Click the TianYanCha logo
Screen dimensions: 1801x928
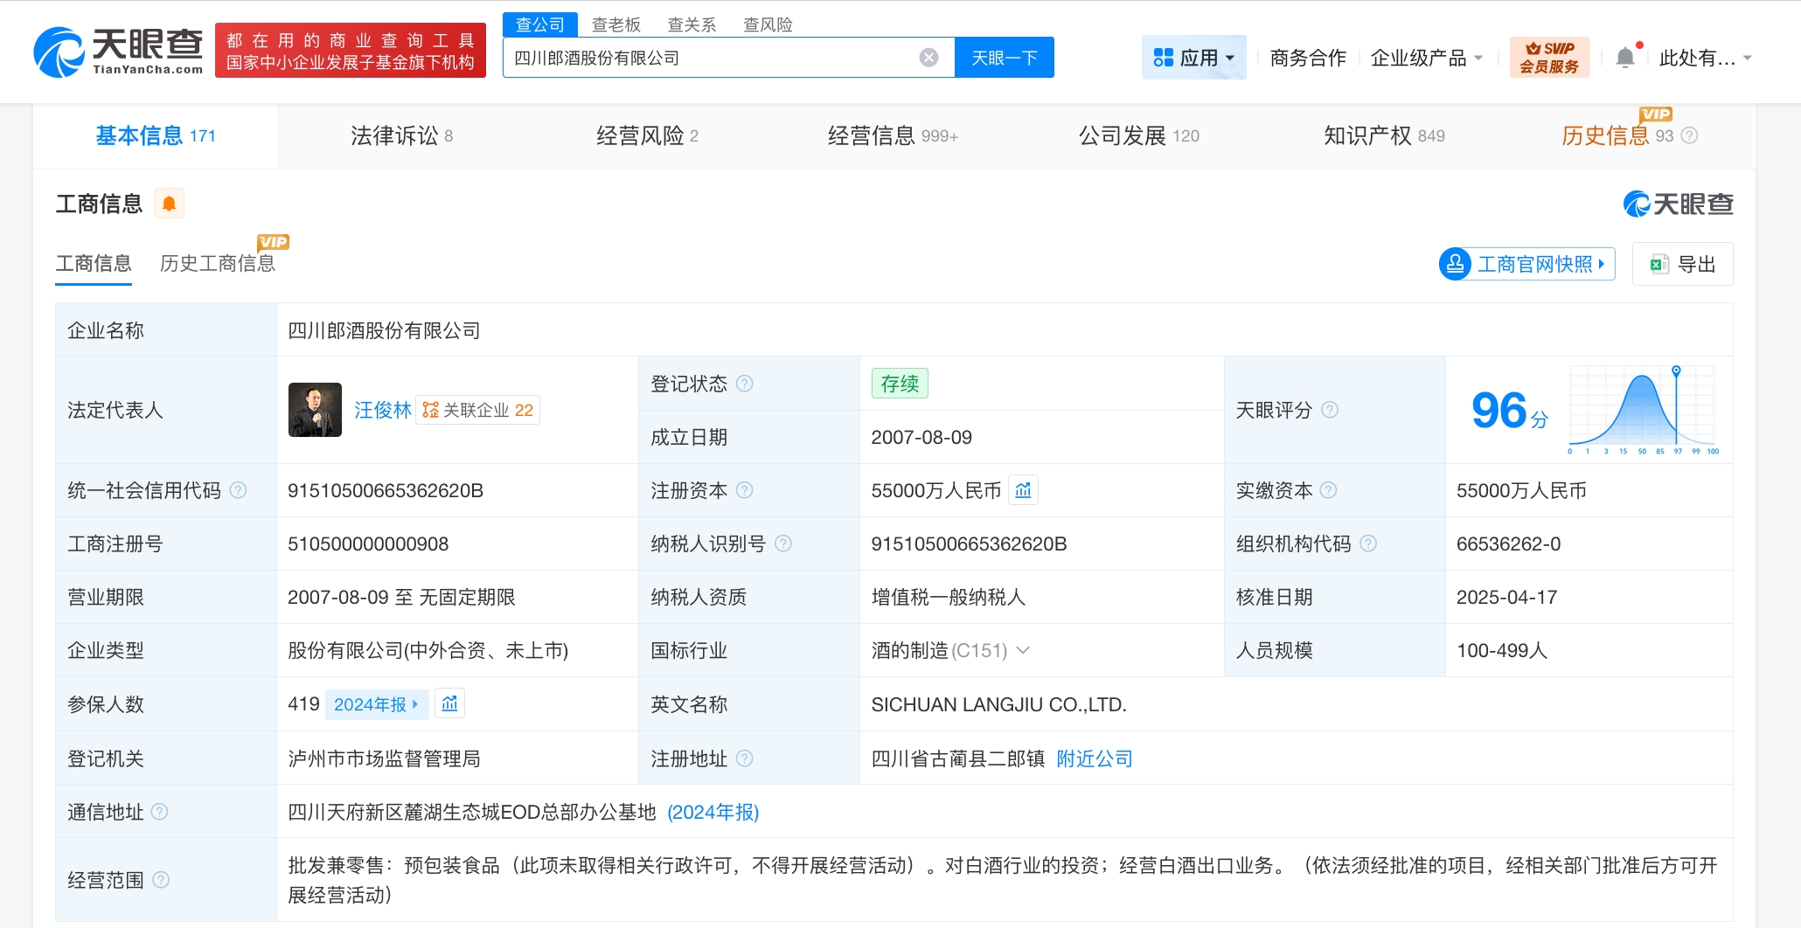point(118,52)
